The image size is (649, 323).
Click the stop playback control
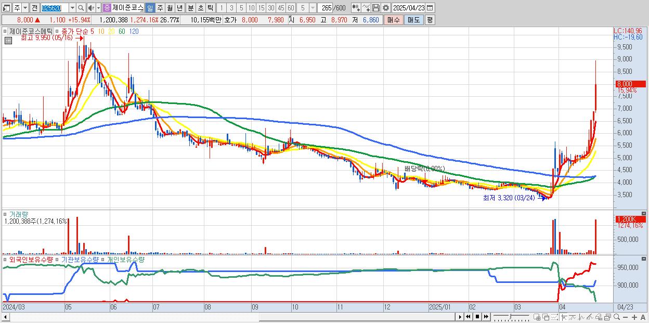point(477,317)
